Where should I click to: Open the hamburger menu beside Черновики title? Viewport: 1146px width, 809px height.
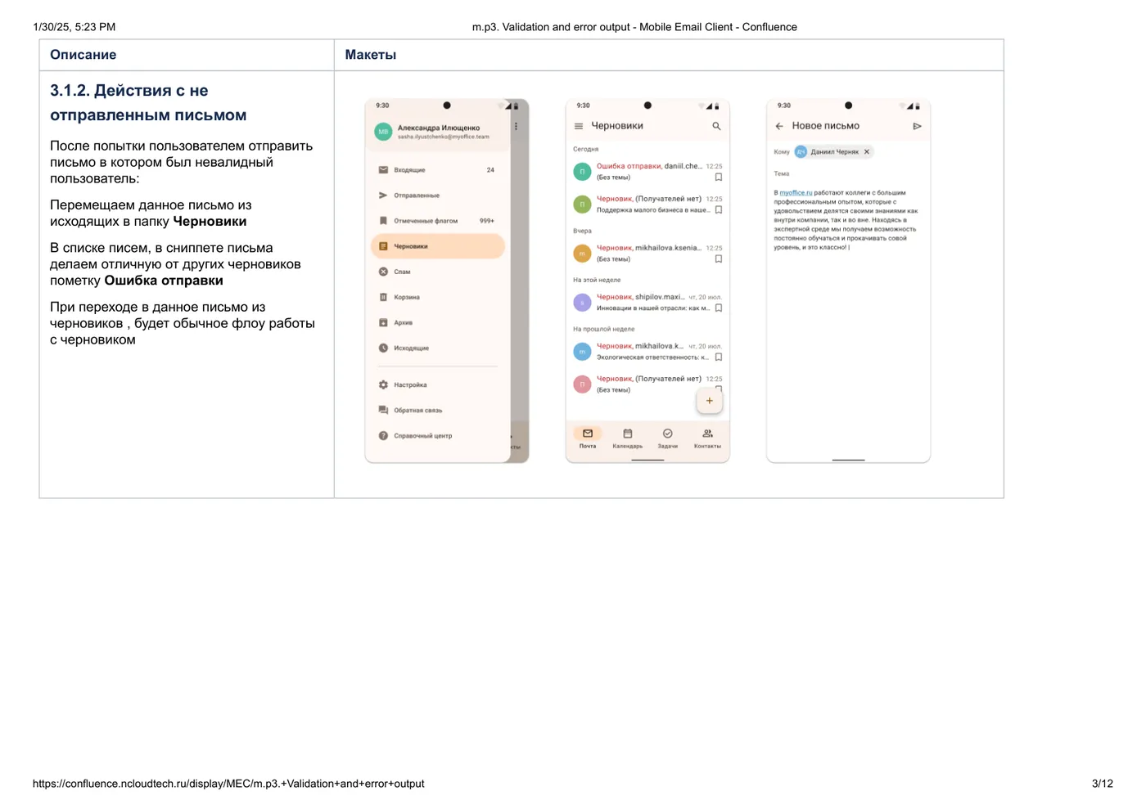[579, 126]
